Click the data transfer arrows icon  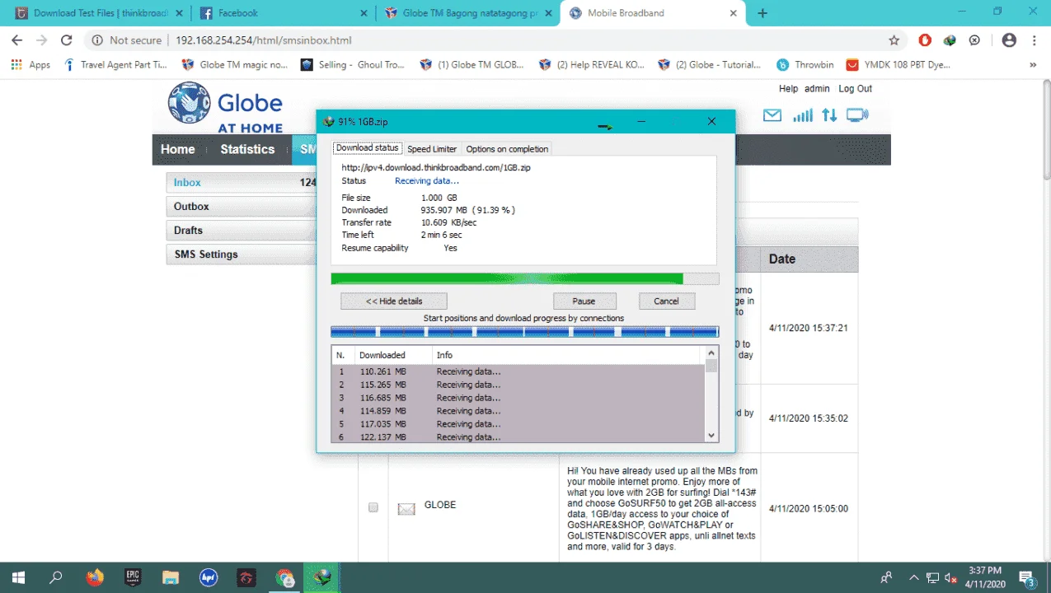tap(829, 116)
